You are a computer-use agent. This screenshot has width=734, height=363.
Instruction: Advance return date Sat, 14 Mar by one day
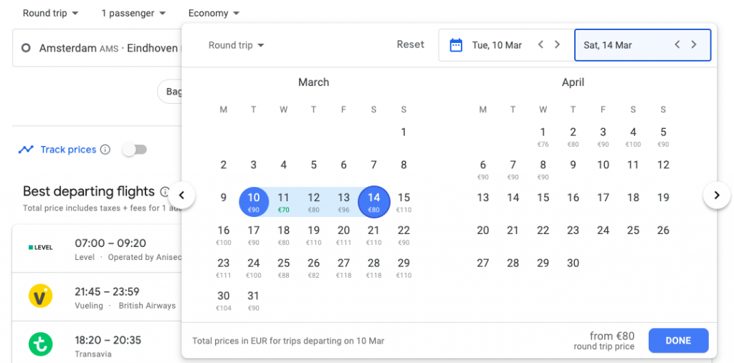coord(694,45)
